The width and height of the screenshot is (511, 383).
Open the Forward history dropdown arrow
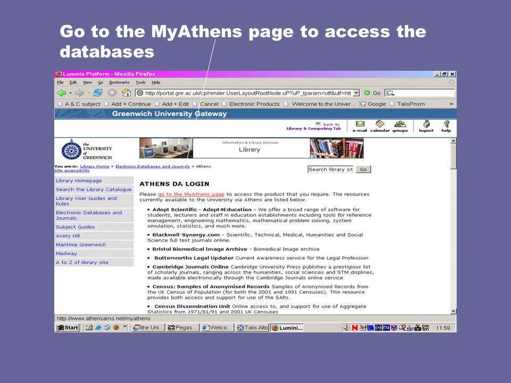click(88, 93)
